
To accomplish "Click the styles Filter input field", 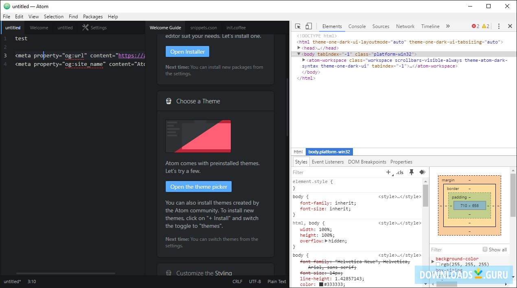I will click(326, 172).
